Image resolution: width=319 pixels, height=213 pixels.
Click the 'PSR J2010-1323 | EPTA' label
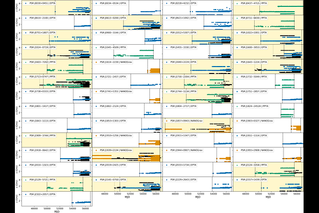(43, 165)
